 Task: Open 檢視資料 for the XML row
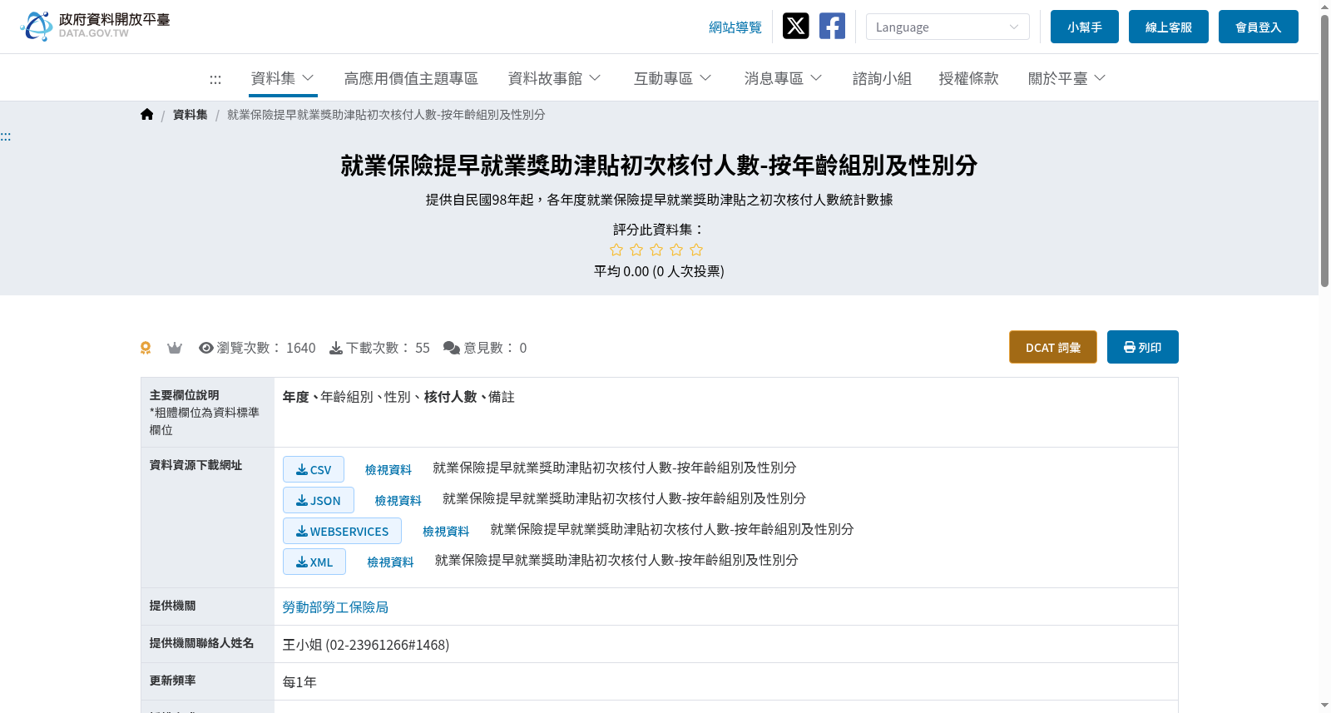point(391,562)
